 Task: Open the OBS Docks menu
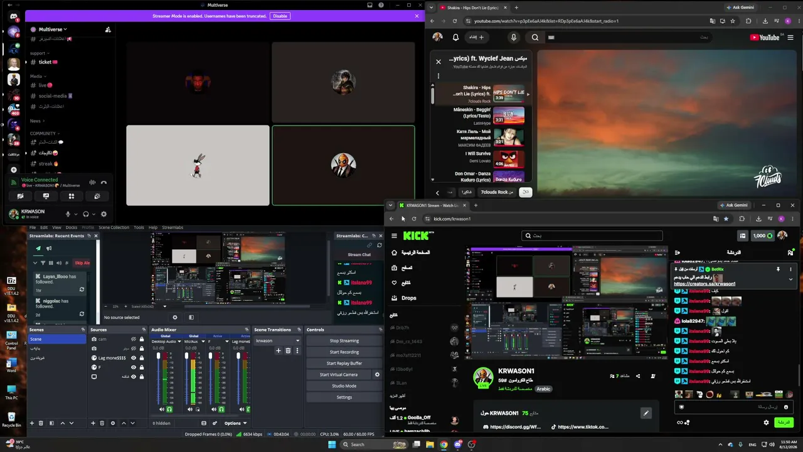coord(72,227)
